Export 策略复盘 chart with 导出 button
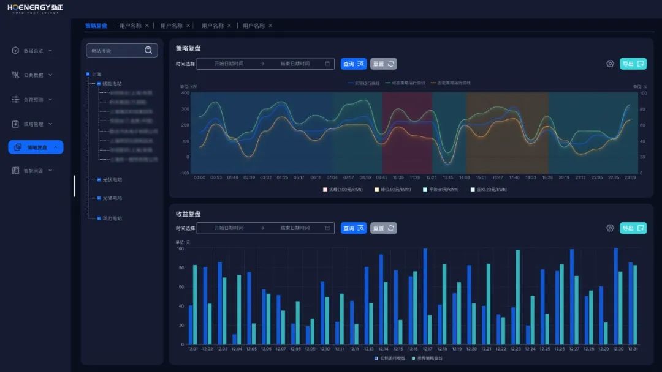This screenshot has width=662, height=372. coord(633,64)
